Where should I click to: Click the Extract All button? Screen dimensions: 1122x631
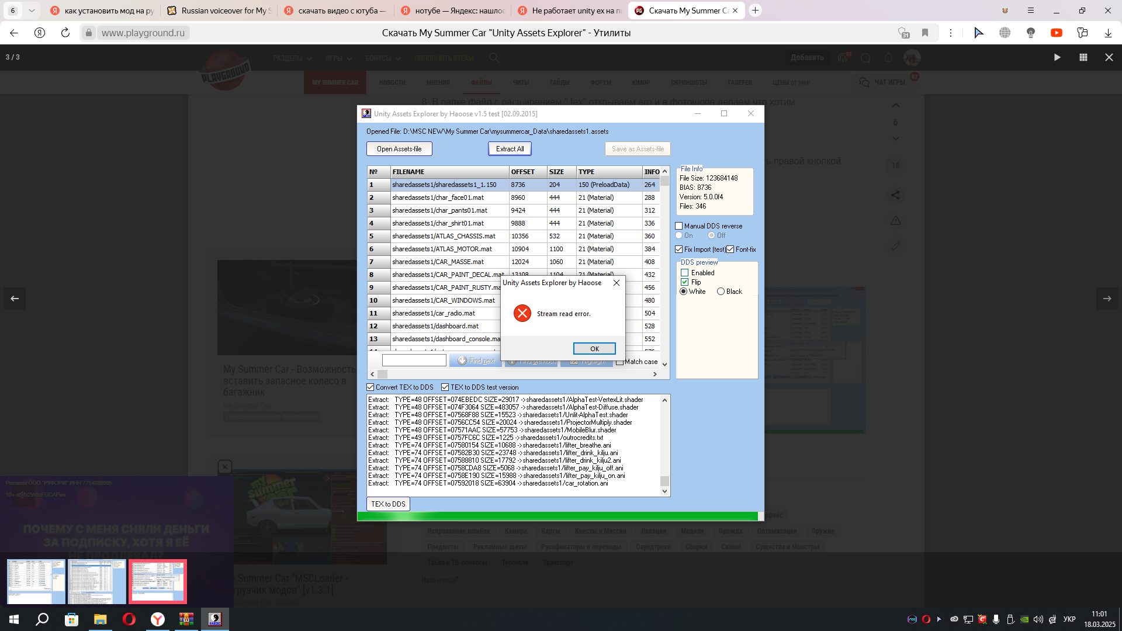coord(510,149)
